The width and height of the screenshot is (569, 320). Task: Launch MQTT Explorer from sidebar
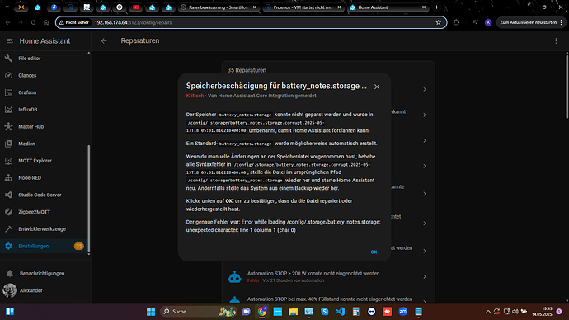point(44,161)
